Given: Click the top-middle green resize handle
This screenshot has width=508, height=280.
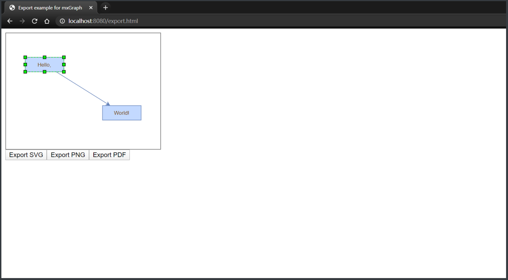Looking at the screenshot, I should click(x=44, y=57).
